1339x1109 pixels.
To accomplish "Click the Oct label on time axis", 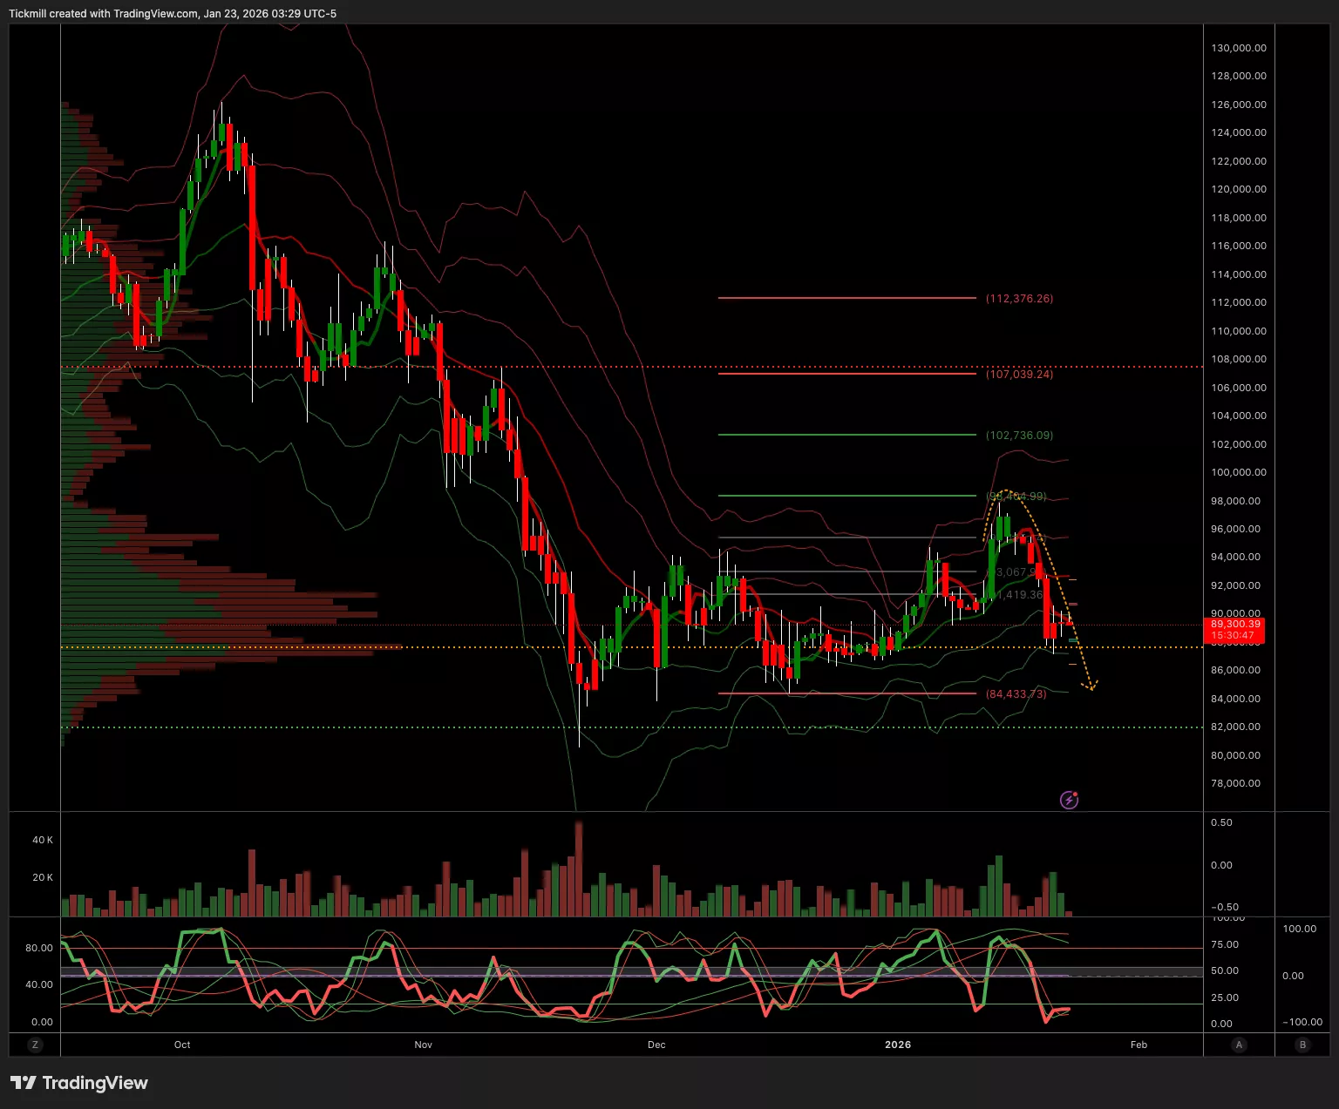I will tap(182, 1045).
